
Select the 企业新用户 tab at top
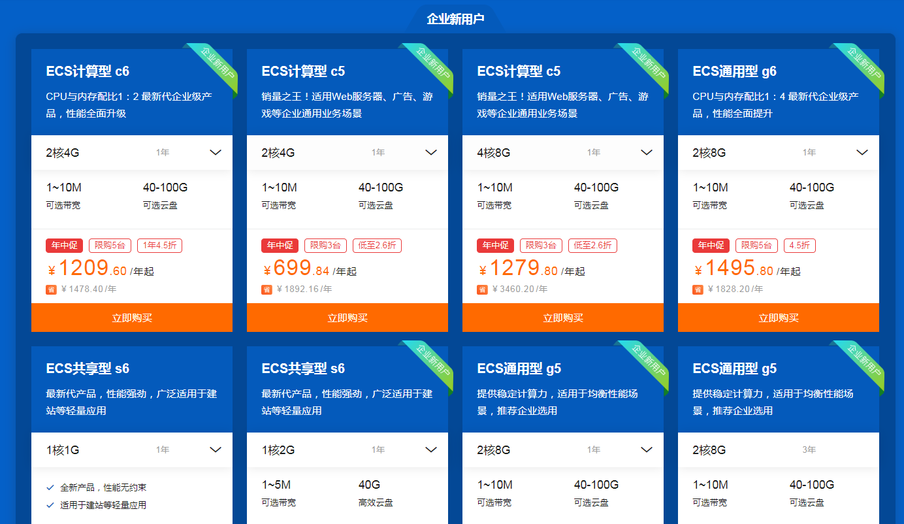click(x=455, y=19)
